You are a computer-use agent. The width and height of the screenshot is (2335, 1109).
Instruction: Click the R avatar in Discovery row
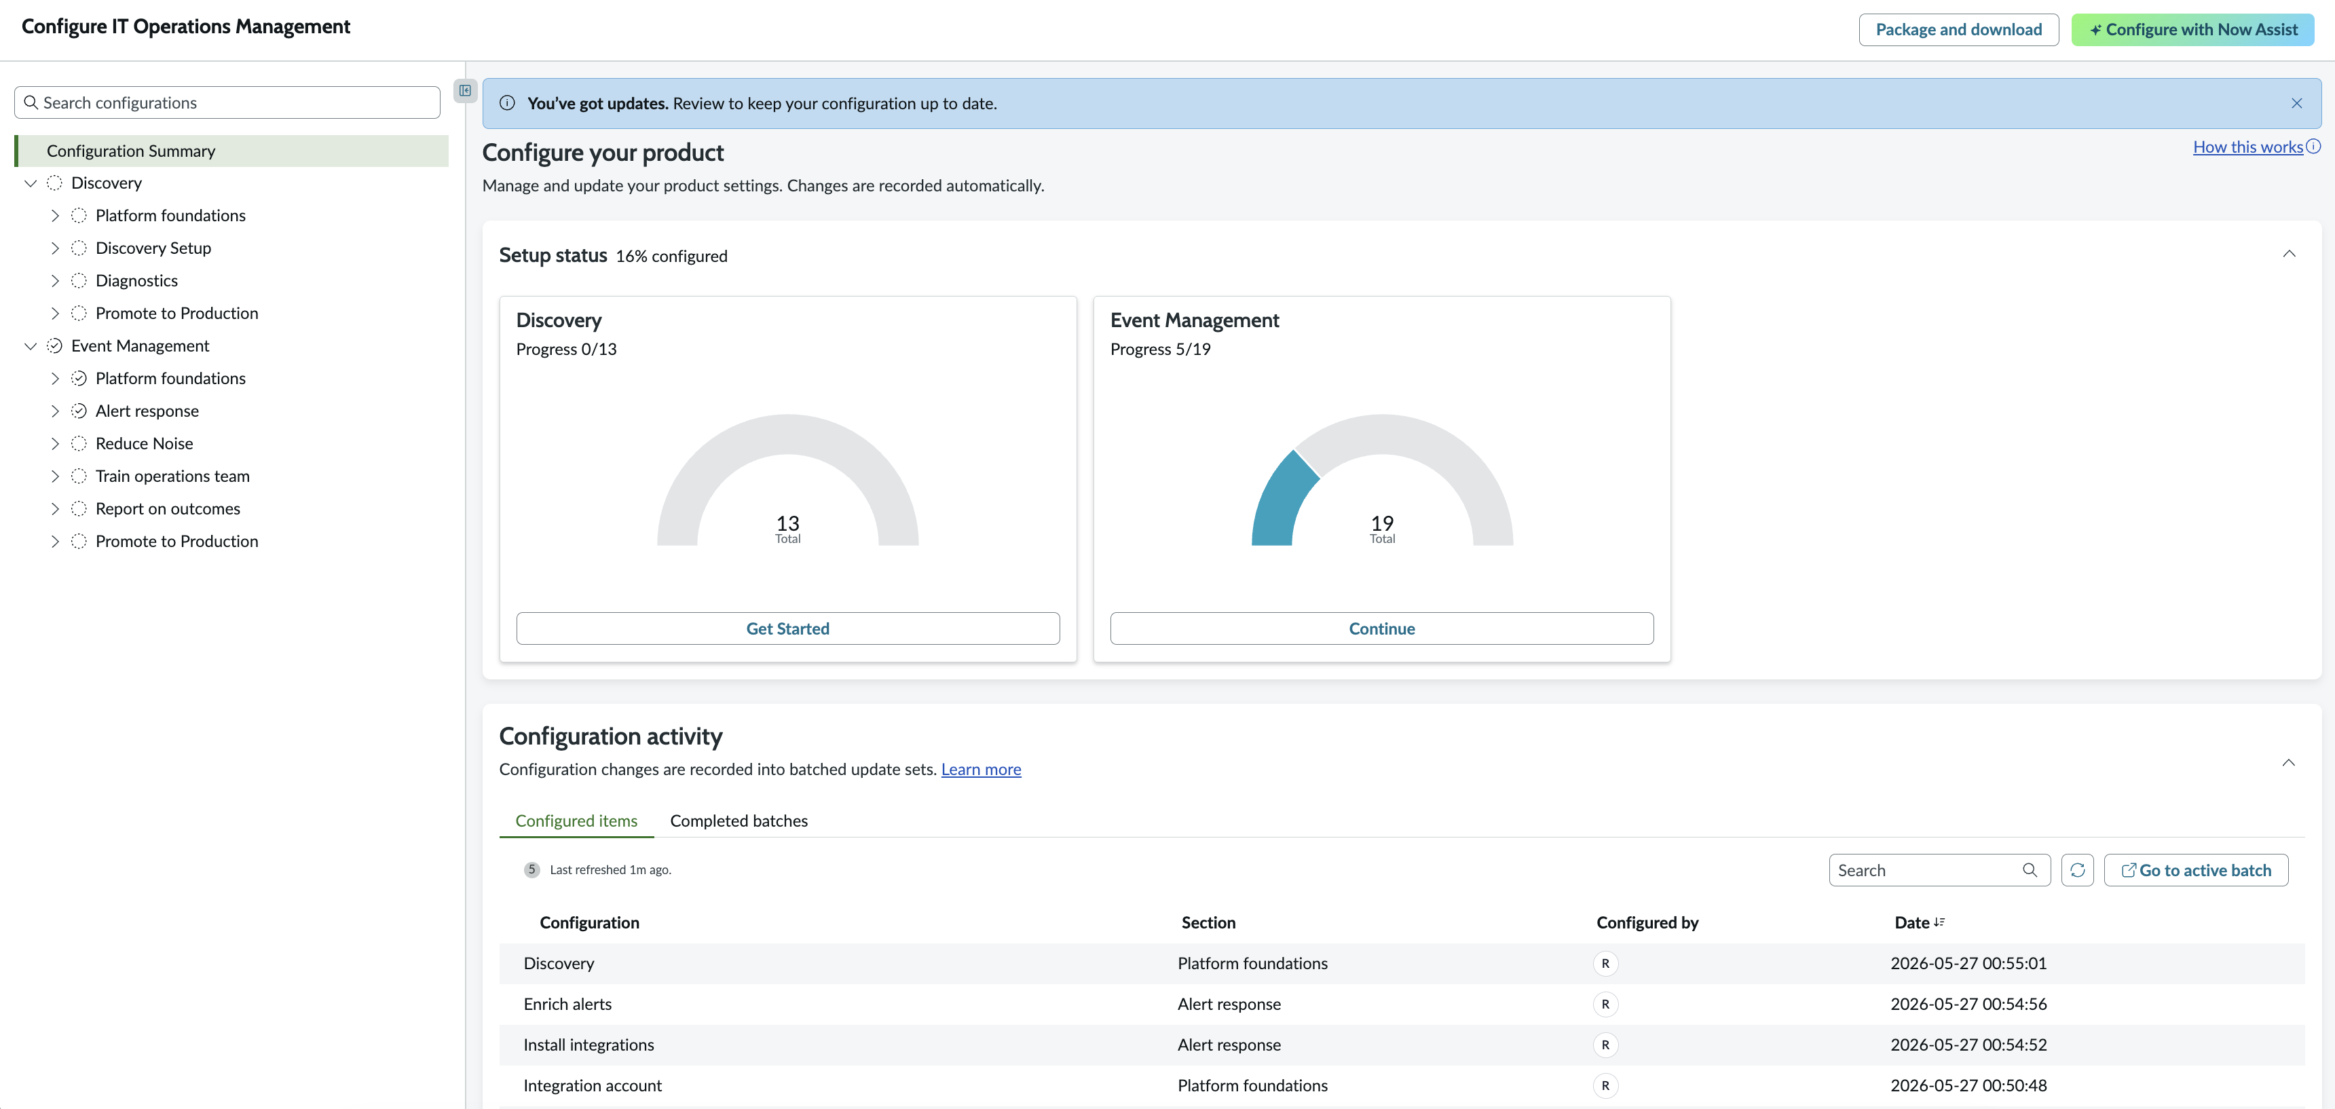(1605, 963)
